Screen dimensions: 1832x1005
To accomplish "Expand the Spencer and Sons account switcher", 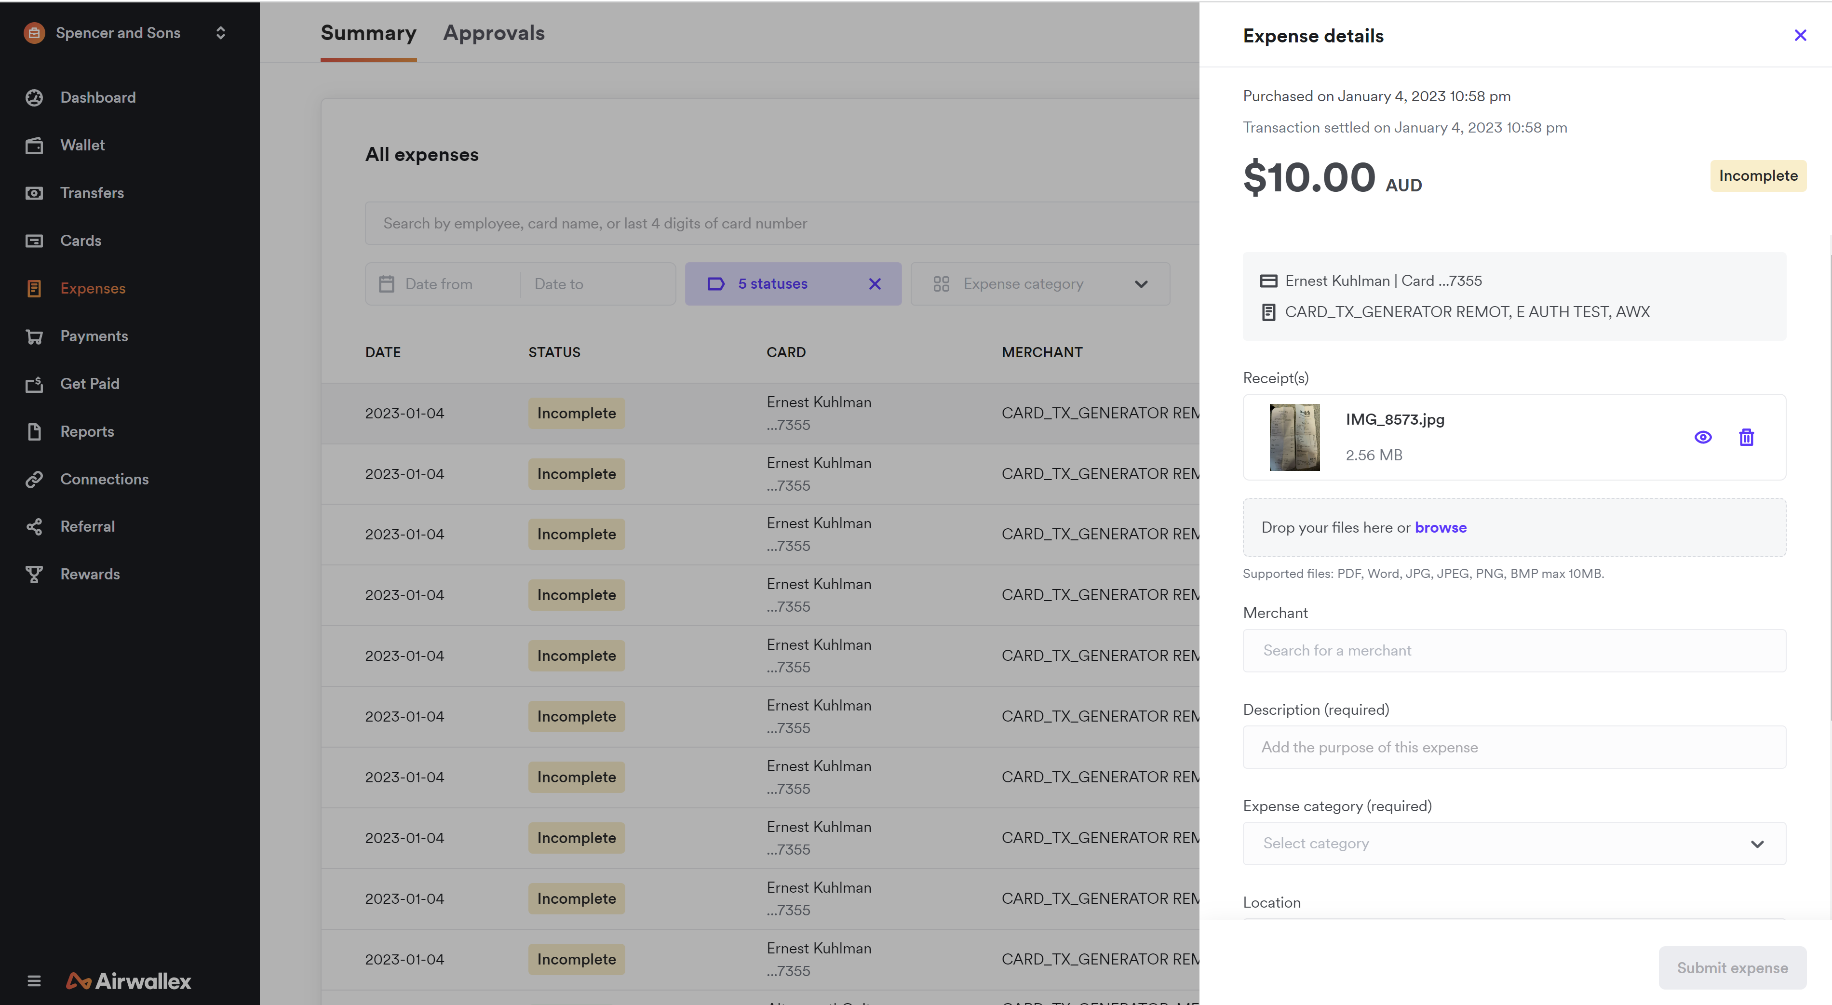I will pyautogui.click(x=220, y=33).
